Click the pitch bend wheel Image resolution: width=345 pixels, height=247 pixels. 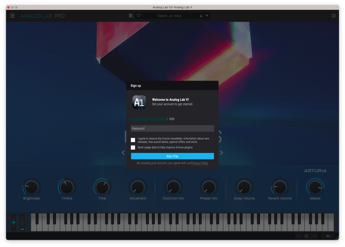click(14, 222)
